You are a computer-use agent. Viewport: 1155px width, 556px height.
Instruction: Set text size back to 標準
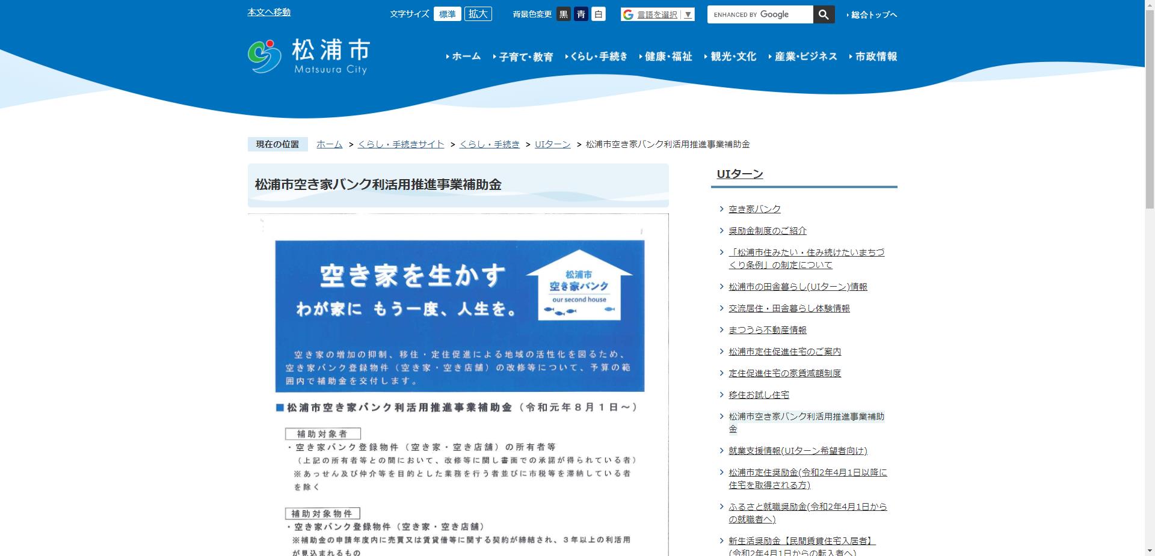click(x=448, y=14)
